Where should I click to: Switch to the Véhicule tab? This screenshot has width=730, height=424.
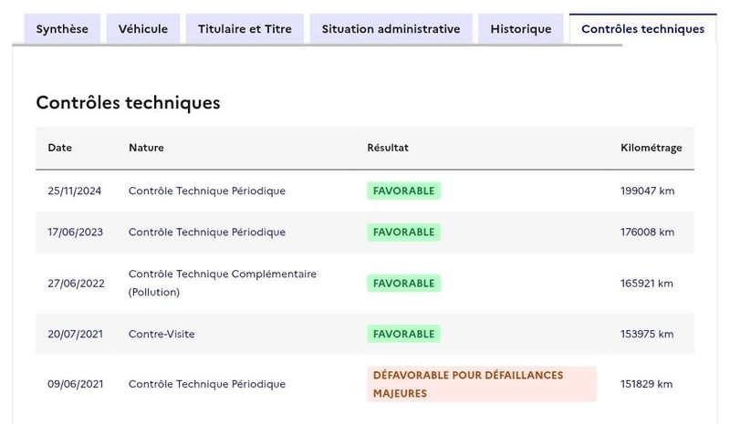(143, 29)
